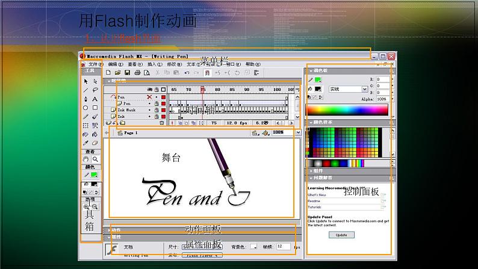478x269 pixels.
Task: Click the Save toolbar icon
Action: (128, 72)
